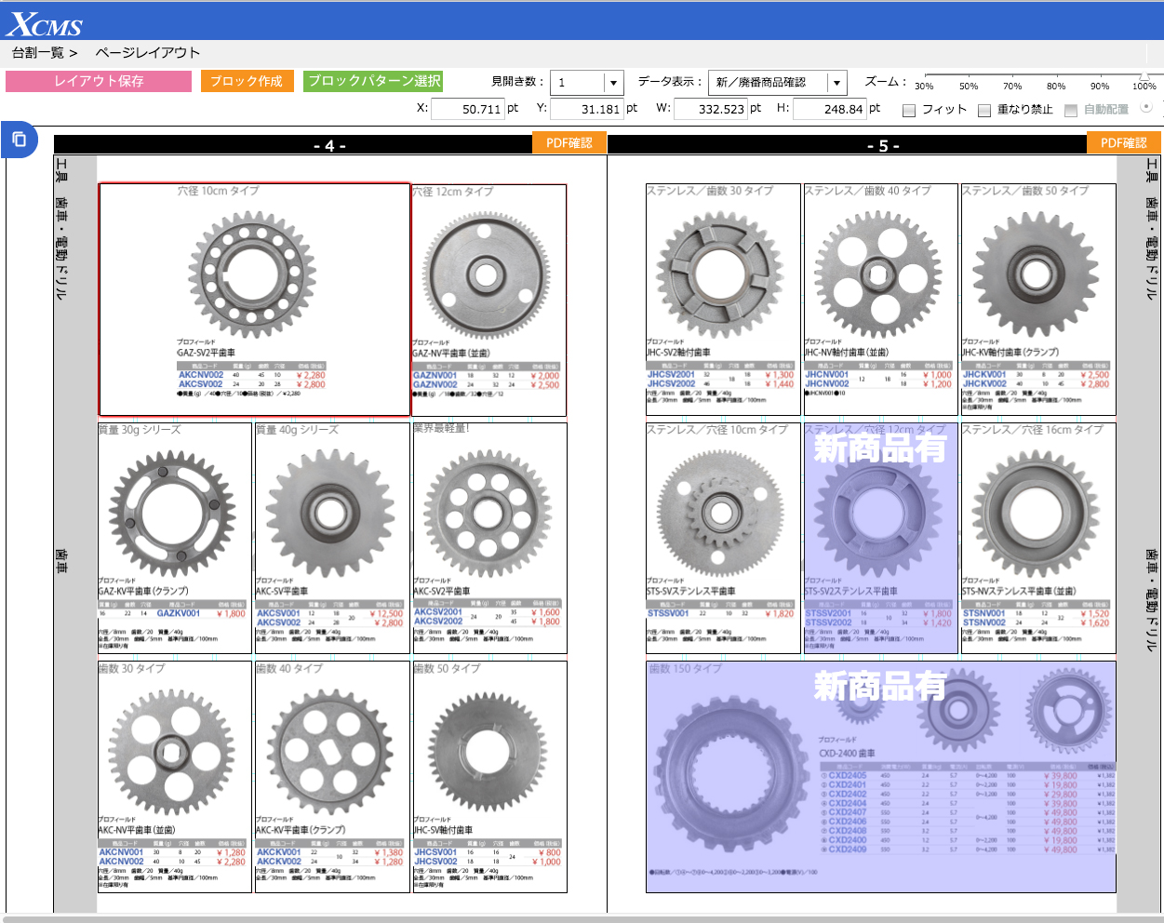Select the 質量 30g シリーズ block
1164x923 pixels.
(x=175, y=538)
